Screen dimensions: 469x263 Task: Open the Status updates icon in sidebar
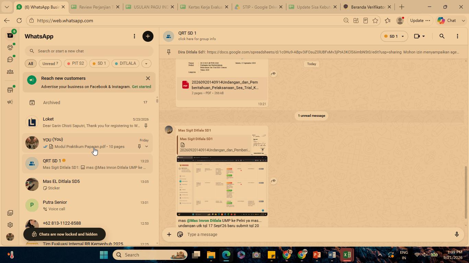click(10, 48)
